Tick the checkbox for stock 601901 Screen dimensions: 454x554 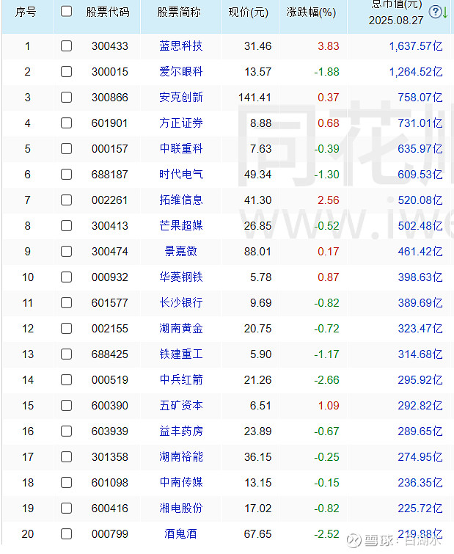click(x=66, y=123)
